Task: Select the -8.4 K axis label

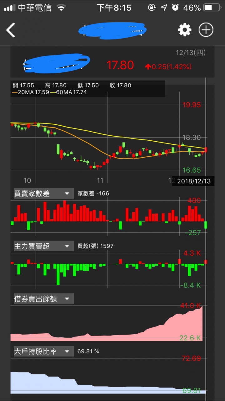Action: (190, 285)
